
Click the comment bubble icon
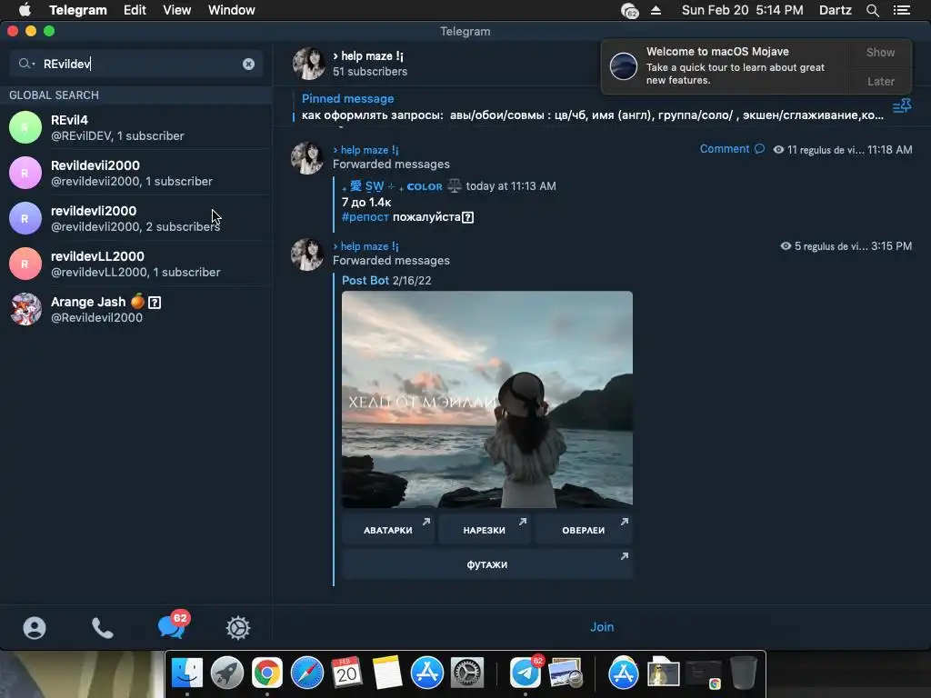[759, 149]
